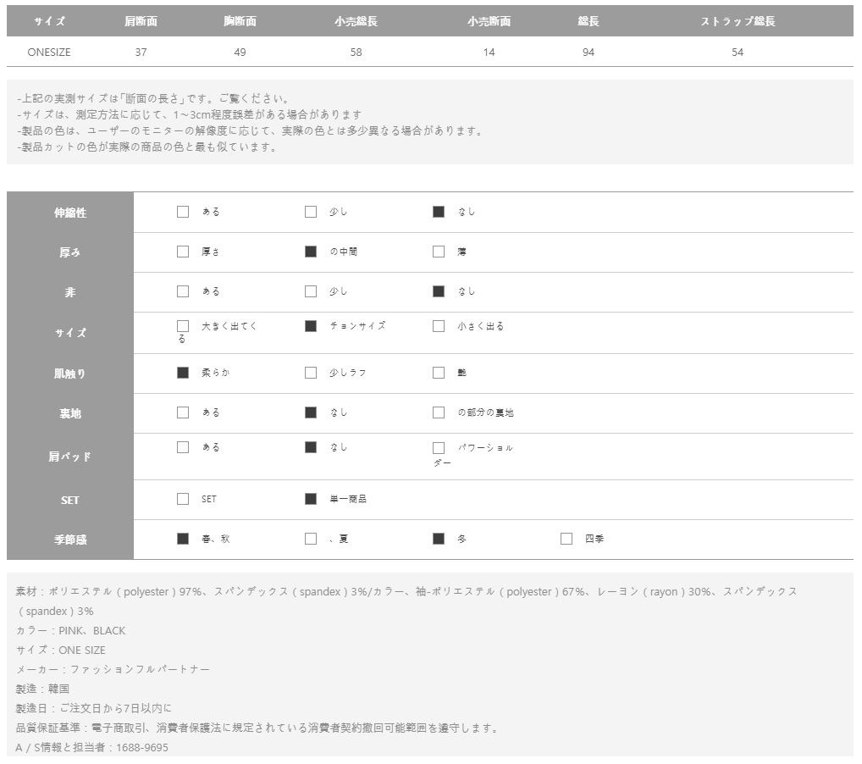Check the ある box in the 伸縮性 row

[x=183, y=212]
